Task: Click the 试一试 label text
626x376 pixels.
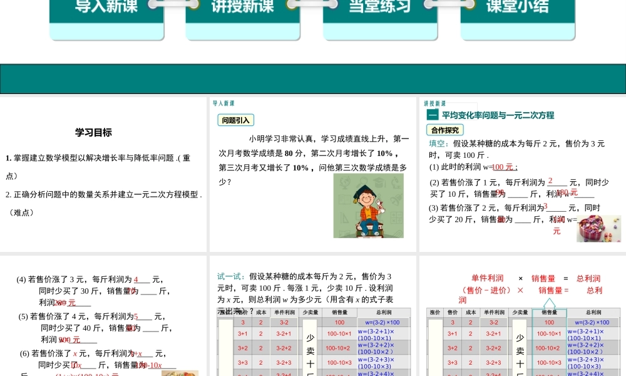Action: pos(231,276)
